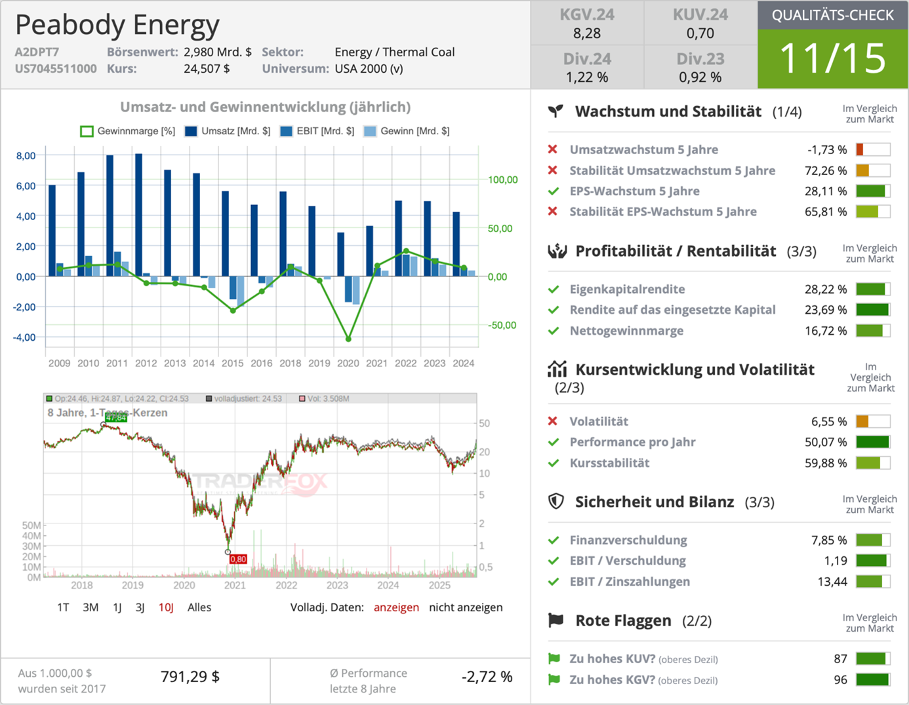The height and width of the screenshot is (705, 909).
Task: Click the market comparison bar for Zu hohes KGV?
Action: pyautogui.click(x=873, y=679)
